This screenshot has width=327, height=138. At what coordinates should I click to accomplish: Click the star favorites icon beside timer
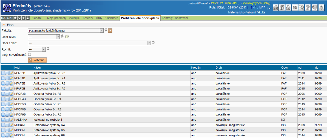24,18
